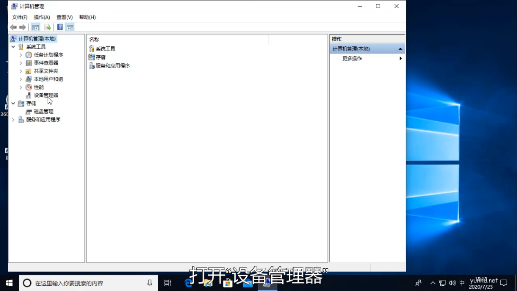
Task: Collapse the 存储 tree node
Action: point(13,104)
